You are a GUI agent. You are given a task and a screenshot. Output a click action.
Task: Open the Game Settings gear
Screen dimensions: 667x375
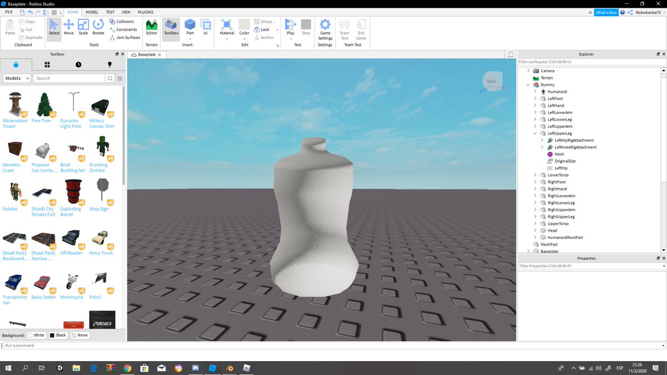tap(325, 29)
